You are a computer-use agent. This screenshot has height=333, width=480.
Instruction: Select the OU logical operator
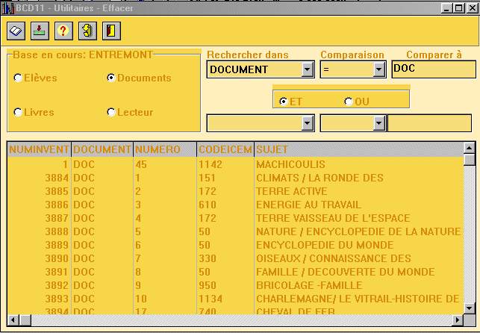click(349, 102)
